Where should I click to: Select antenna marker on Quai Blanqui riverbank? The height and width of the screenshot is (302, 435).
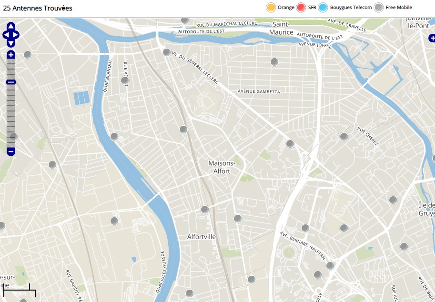pyautogui.click(x=114, y=137)
